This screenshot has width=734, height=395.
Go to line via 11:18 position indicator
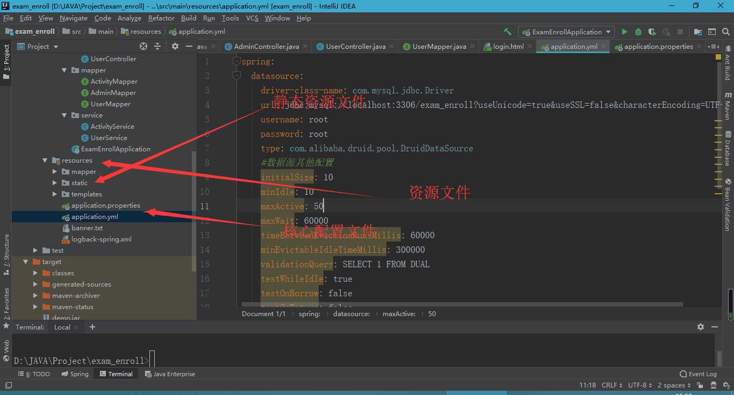(x=587, y=385)
